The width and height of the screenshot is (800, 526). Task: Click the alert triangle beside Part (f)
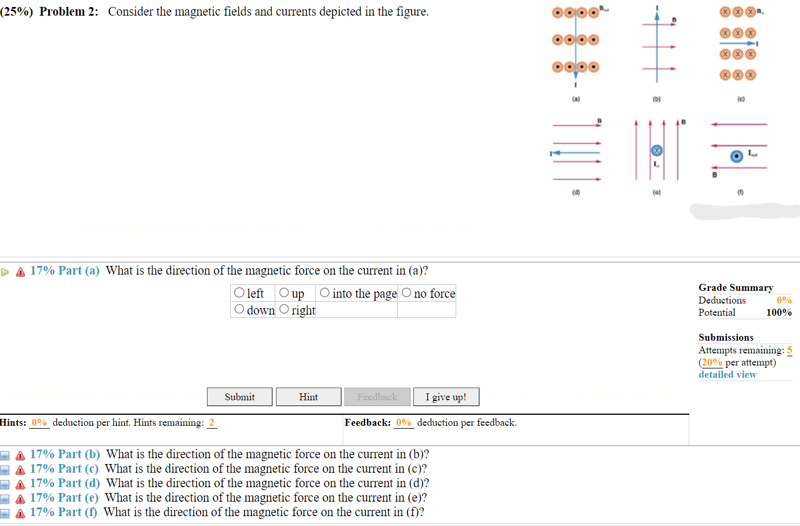coord(19,513)
